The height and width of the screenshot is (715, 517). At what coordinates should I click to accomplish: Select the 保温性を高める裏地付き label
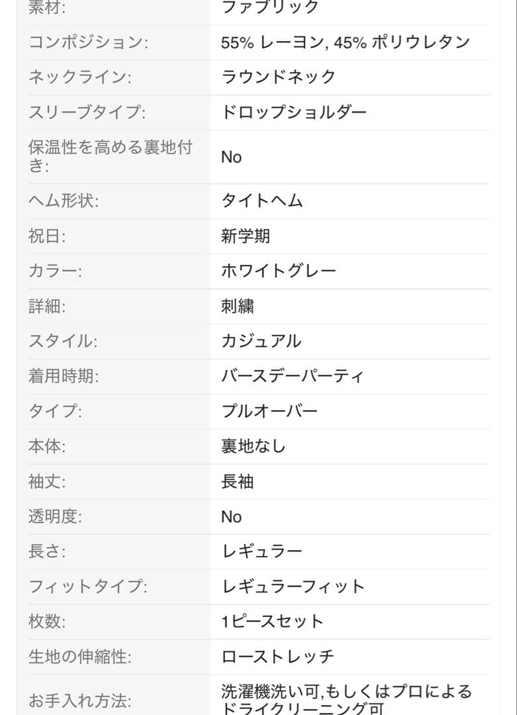[111, 156]
